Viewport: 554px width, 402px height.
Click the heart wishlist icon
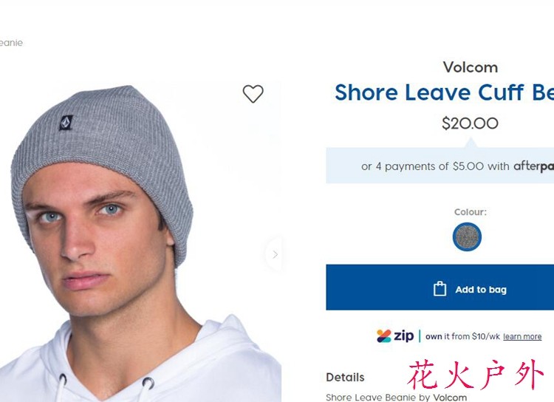tap(253, 94)
